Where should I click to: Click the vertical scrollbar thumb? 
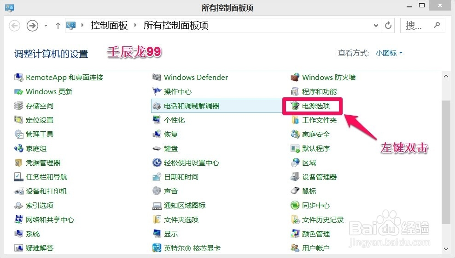(446, 162)
